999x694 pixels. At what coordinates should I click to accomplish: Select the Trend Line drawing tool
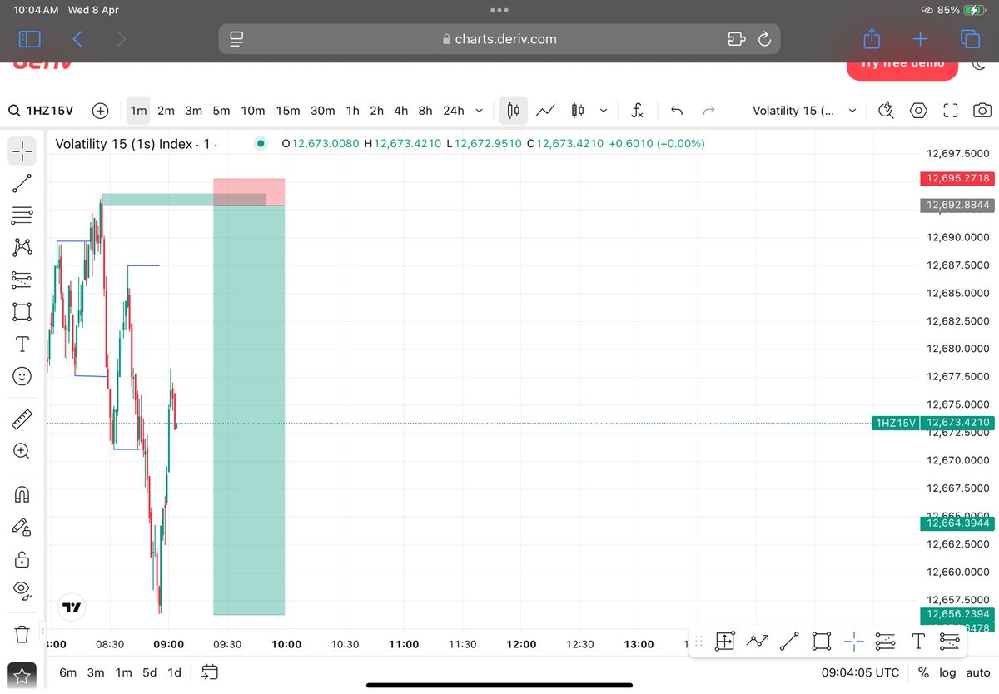tap(22, 183)
